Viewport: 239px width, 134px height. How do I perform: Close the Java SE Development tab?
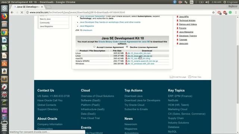[x=42, y=7]
